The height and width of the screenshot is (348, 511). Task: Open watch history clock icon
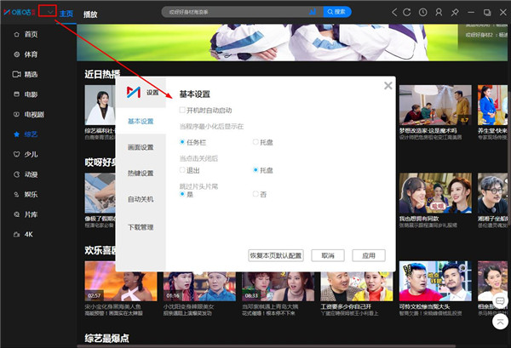[x=422, y=13]
